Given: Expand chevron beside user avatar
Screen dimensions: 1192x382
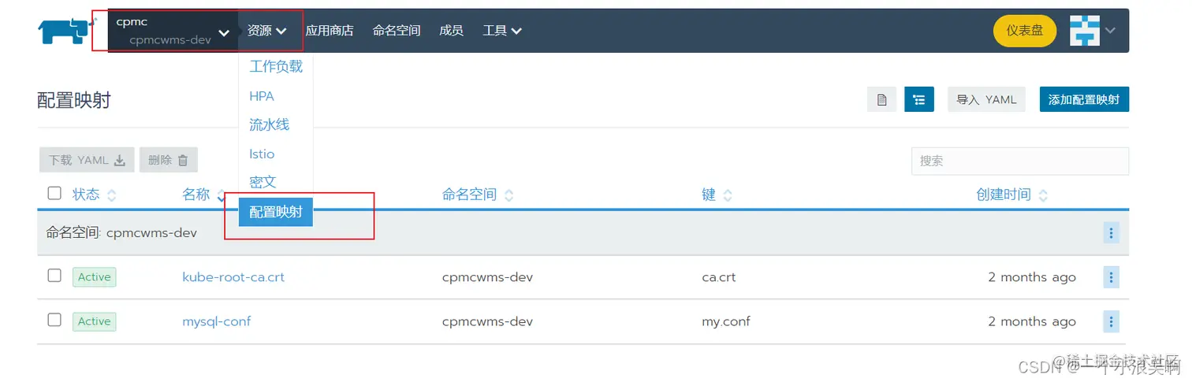Looking at the screenshot, I should click(1110, 31).
